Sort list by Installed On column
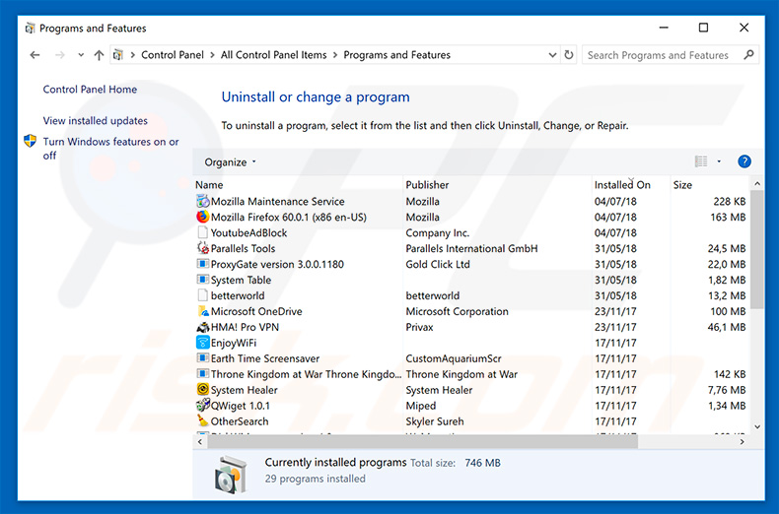This screenshot has height=514, width=779. point(622,185)
